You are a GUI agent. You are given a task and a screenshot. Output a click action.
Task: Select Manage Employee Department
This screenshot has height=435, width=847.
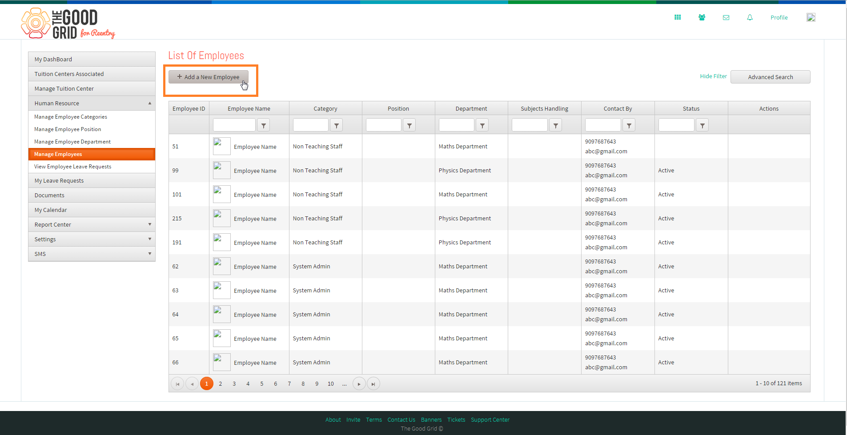click(92, 142)
